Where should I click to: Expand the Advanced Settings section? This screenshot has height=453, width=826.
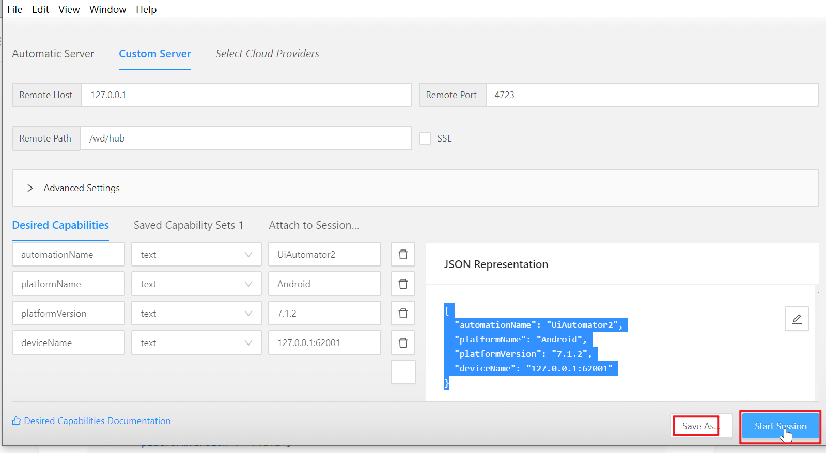click(30, 188)
